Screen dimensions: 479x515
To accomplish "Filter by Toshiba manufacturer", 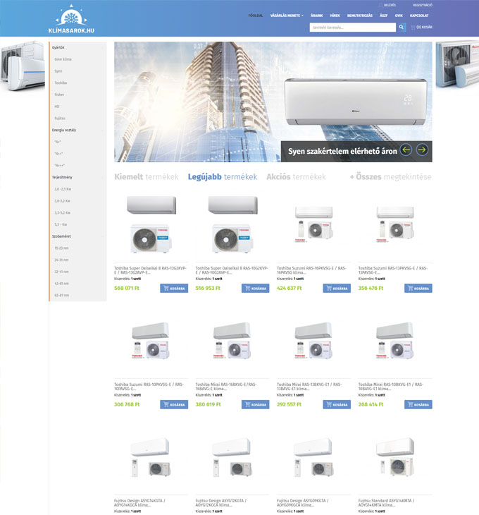I will pos(61,83).
